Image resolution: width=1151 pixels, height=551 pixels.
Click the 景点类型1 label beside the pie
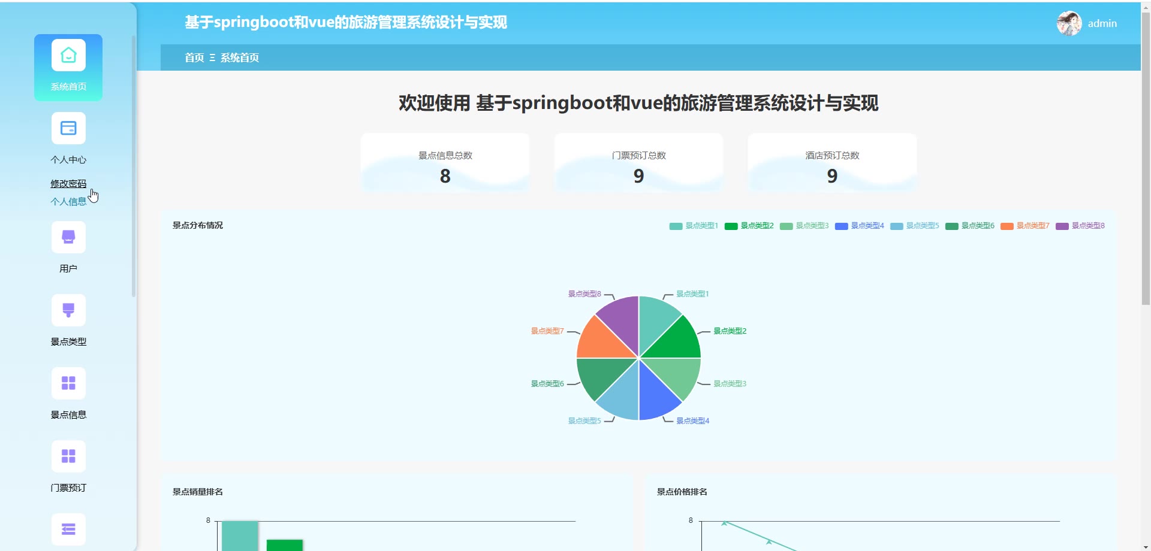[692, 294]
